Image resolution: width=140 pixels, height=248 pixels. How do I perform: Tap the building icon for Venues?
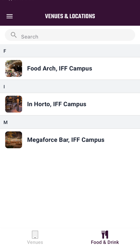tap(35, 234)
